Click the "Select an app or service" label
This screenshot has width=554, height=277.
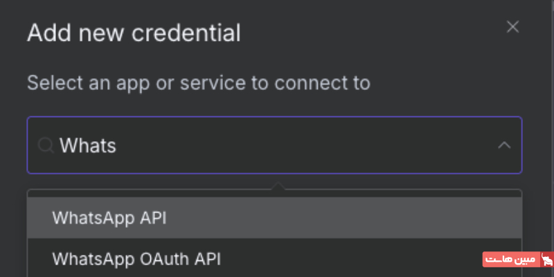(198, 84)
